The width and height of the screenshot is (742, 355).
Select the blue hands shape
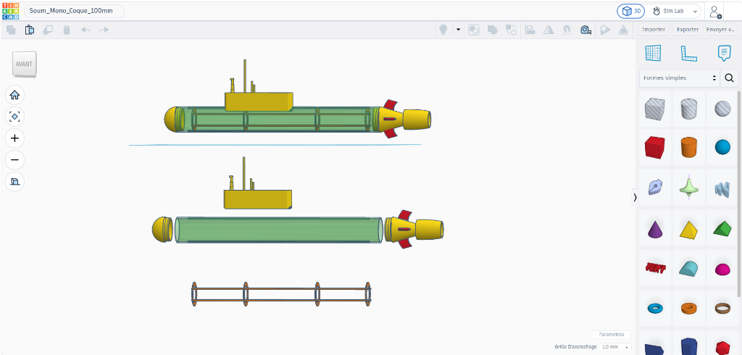pyautogui.click(x=722, y=189)
